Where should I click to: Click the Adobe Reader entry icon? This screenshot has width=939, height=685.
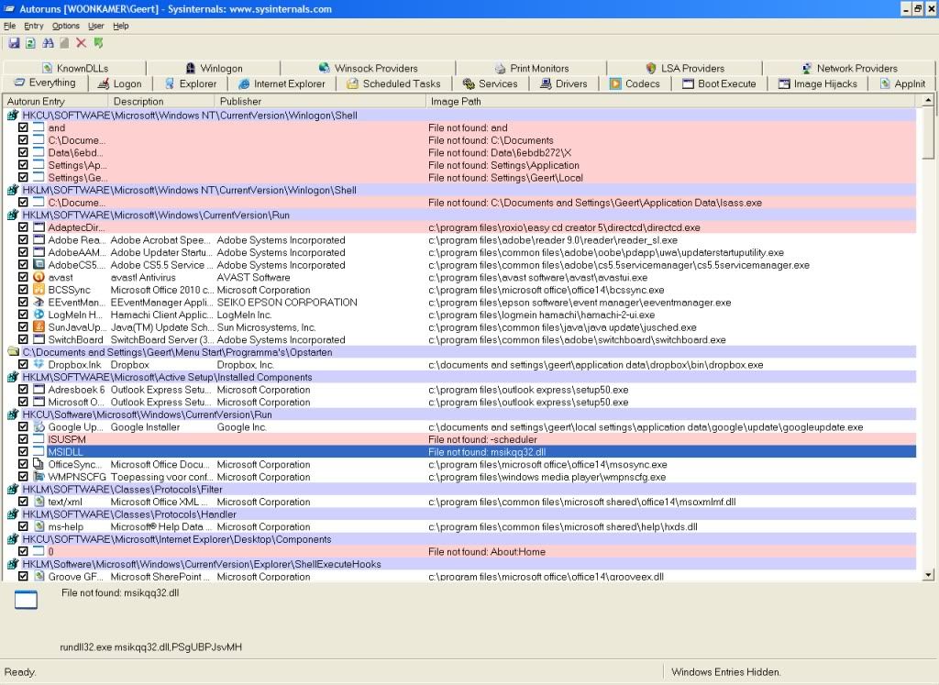click(39, 240)
